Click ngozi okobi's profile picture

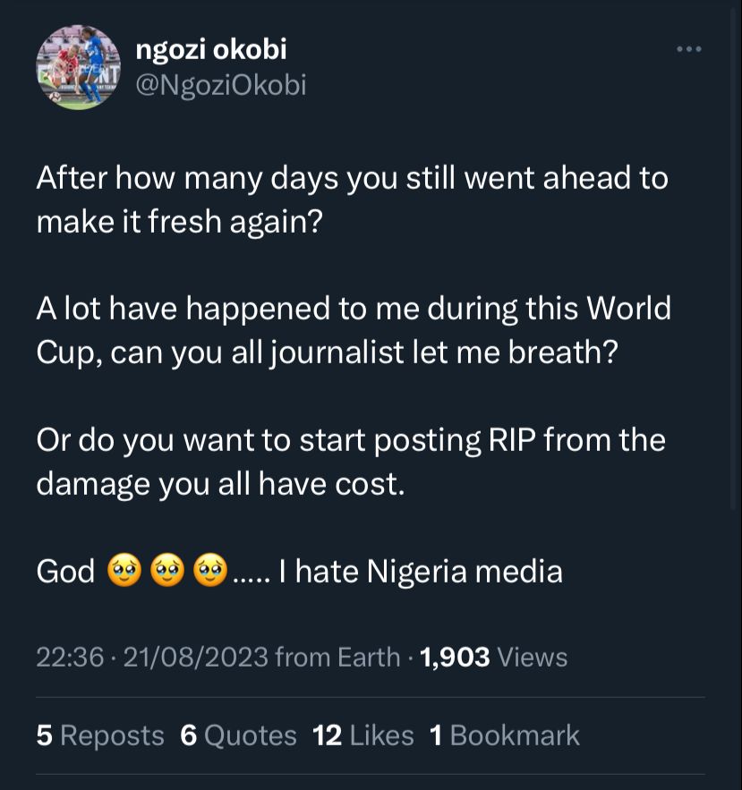78,68
